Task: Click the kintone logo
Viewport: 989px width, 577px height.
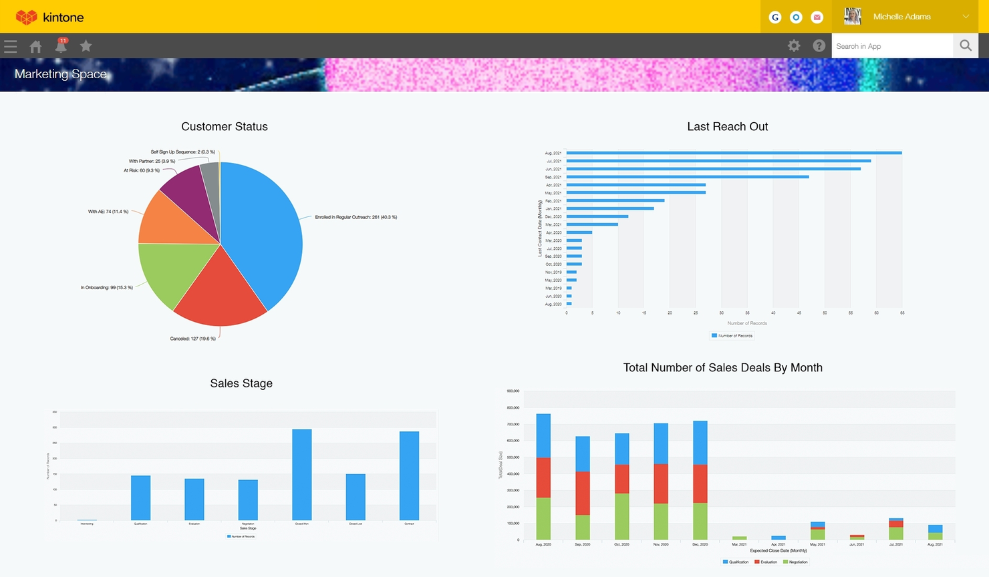Action: 50,16
